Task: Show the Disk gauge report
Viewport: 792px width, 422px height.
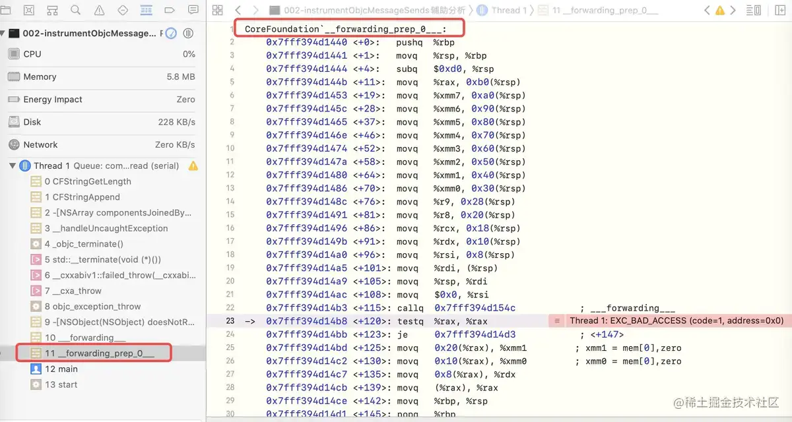Action: tap(102, 122)
